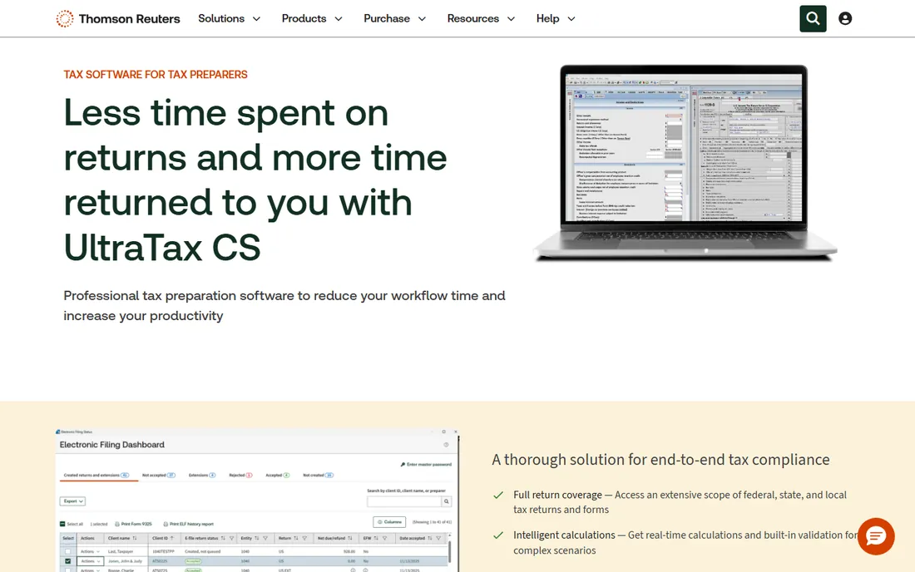
Task: Click the Columns button in the dashboard
Action: (389, 522)
